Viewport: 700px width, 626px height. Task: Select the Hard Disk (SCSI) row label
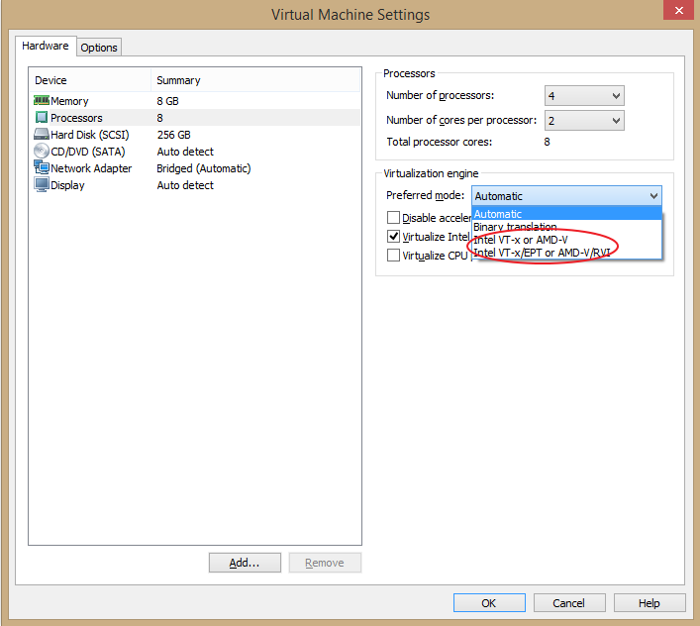90,135
